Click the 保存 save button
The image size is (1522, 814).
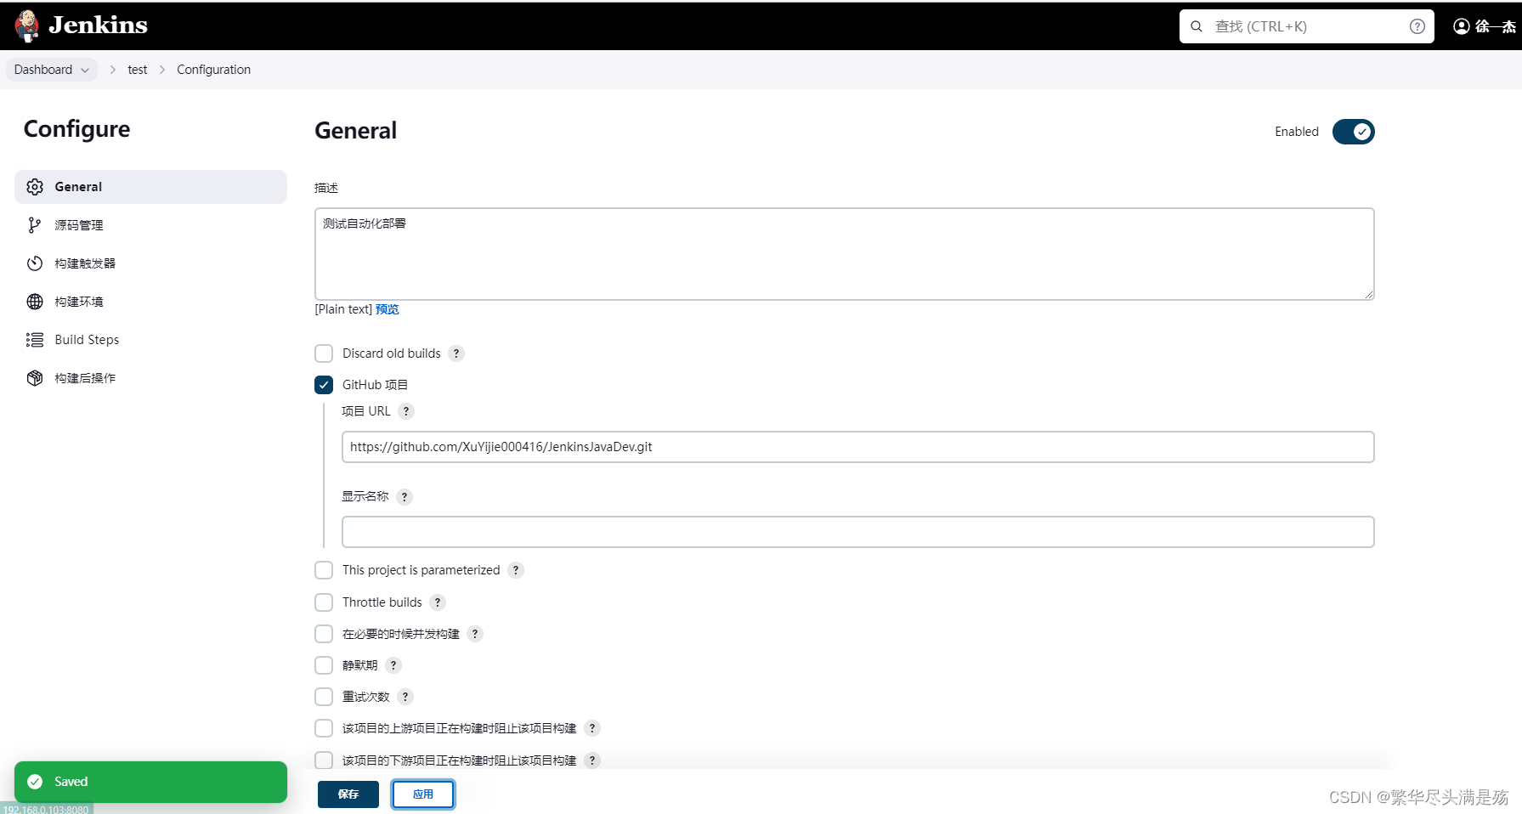click(348, 794)
